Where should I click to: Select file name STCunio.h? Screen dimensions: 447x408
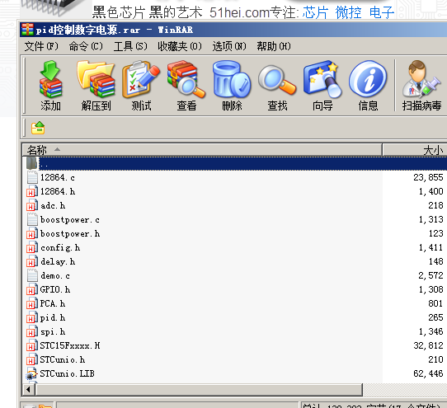pos(63,360)
